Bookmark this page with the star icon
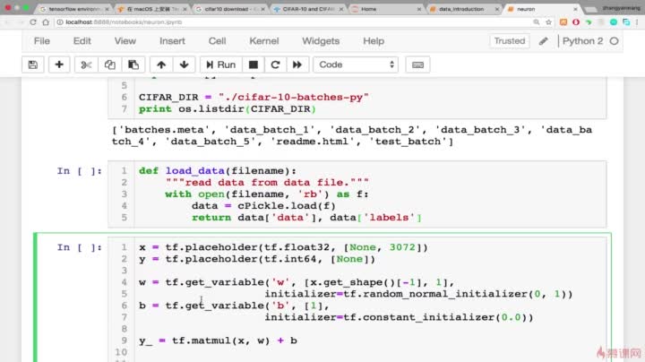This screenshot has width=645, height=362. coord(548,22)
